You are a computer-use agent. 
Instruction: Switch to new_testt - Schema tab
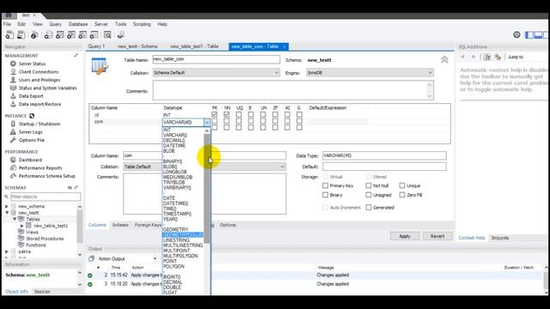[x=137, y=46]
